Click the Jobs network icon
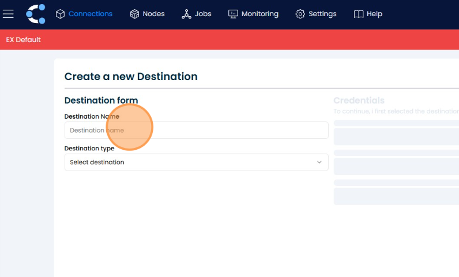Viewport: 459px width, 277px height. point(186,14)
